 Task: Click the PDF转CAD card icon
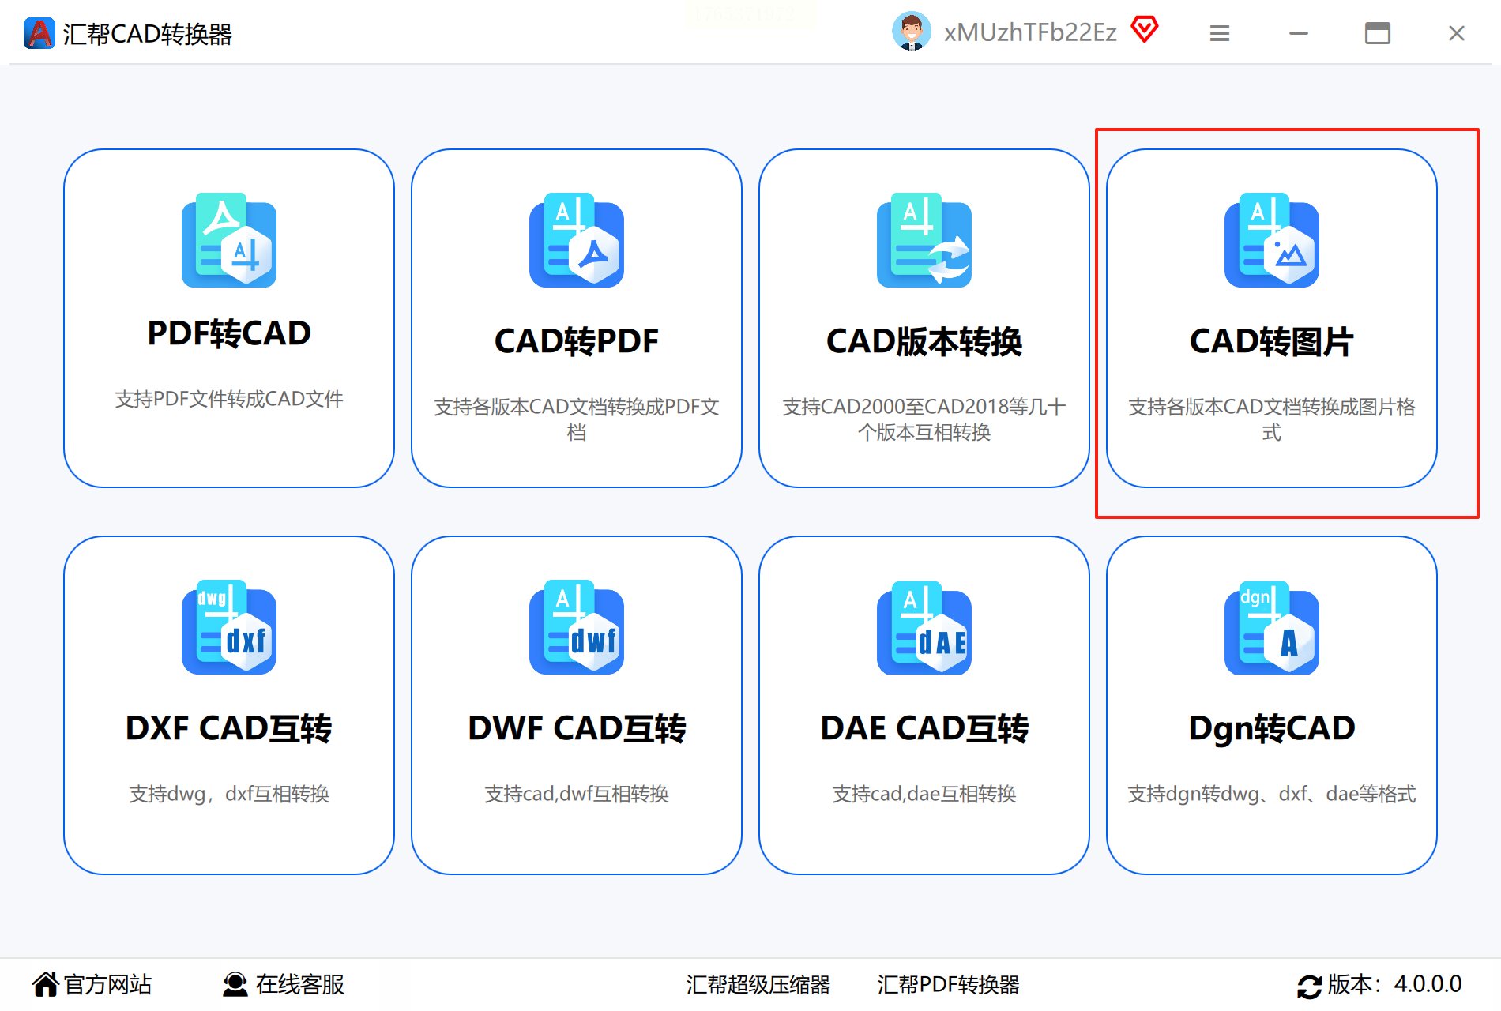tap(229, 240)
